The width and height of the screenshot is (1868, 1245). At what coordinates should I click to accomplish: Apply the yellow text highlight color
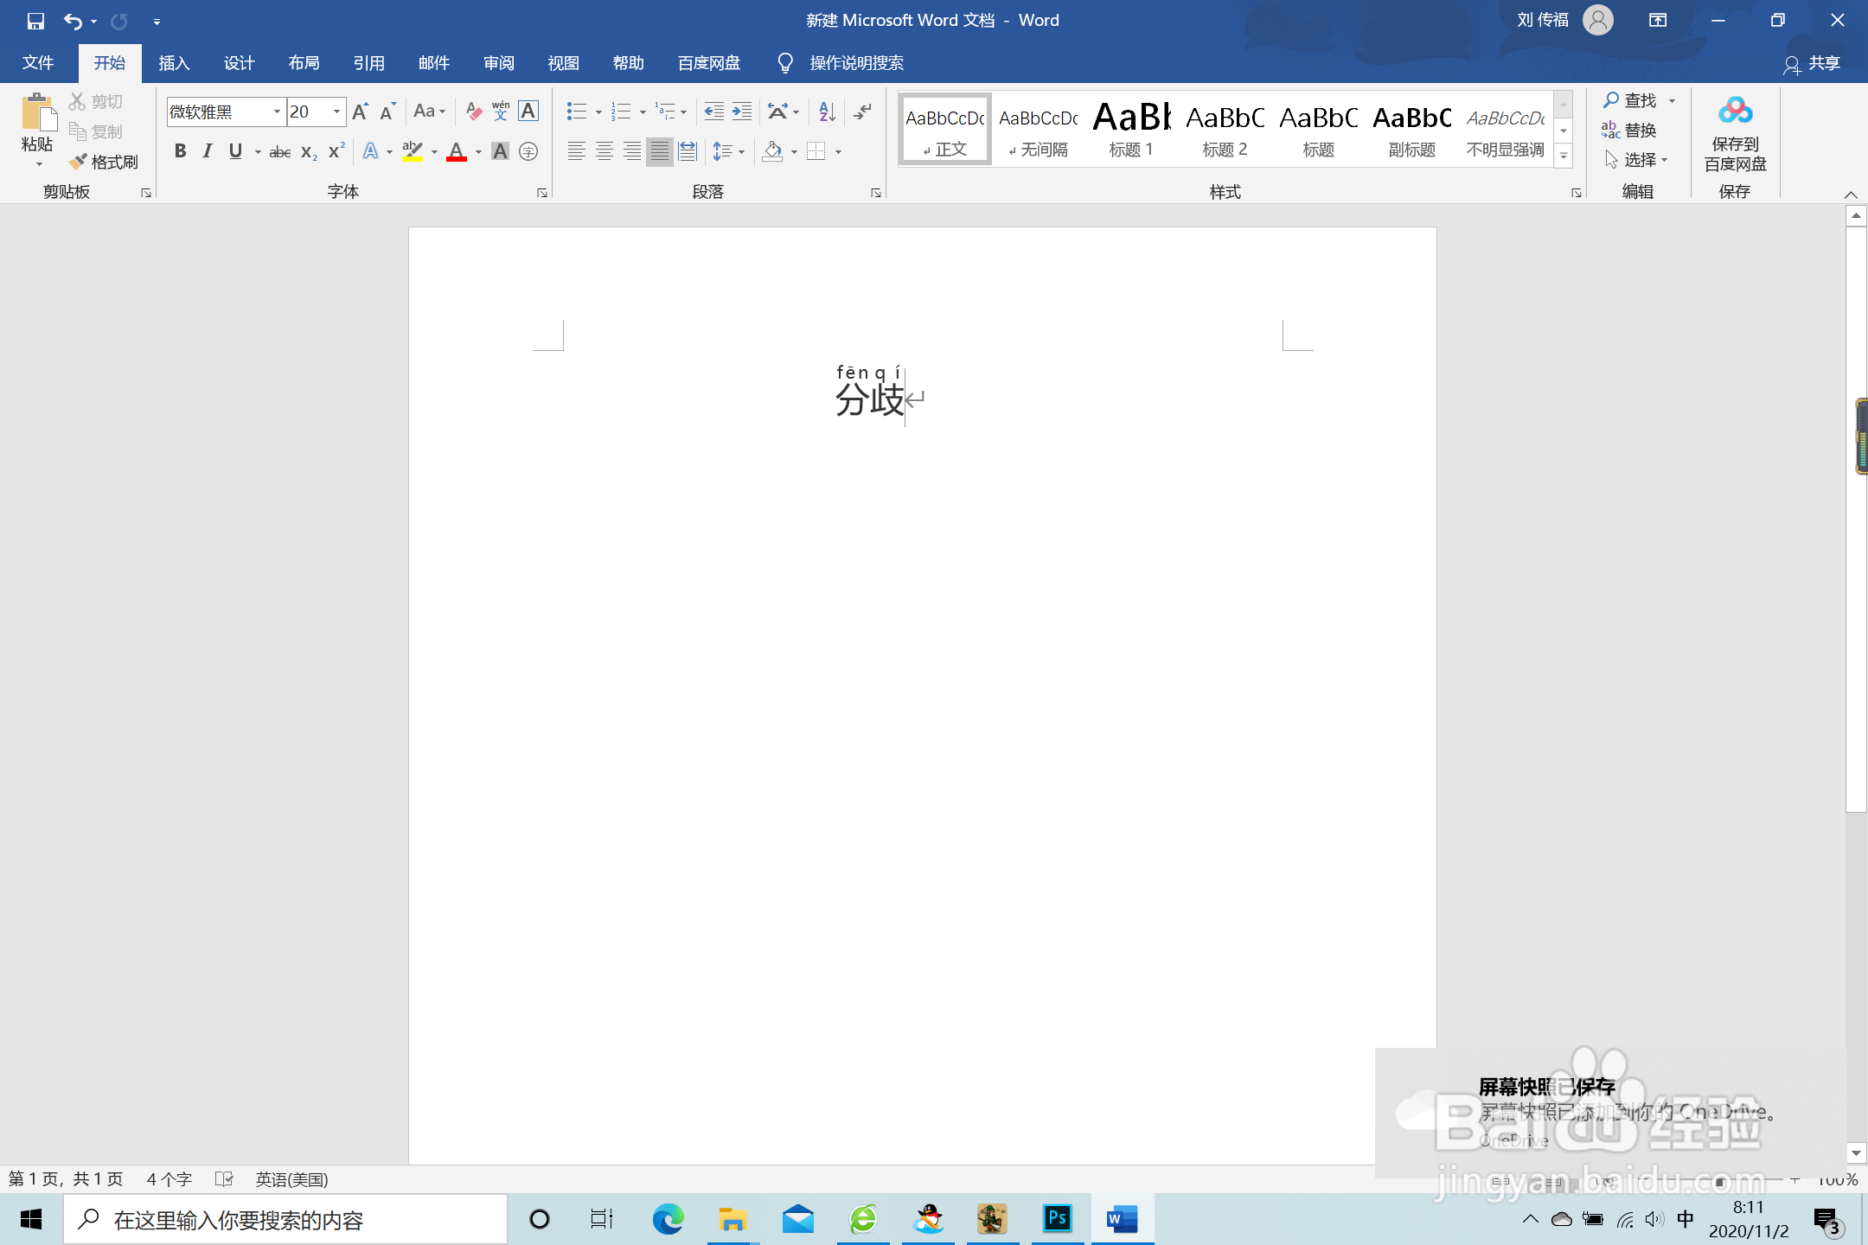(413, 151)
